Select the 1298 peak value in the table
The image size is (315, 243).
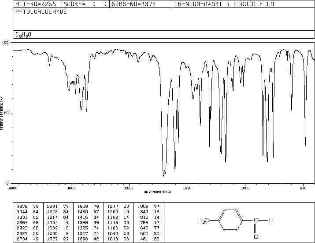click(x=82, y=239)
